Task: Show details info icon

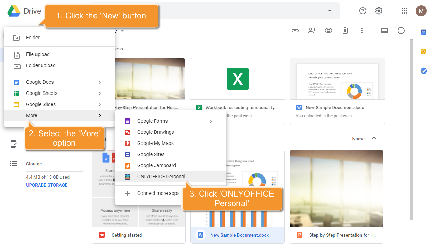Action: click(401, 31)
